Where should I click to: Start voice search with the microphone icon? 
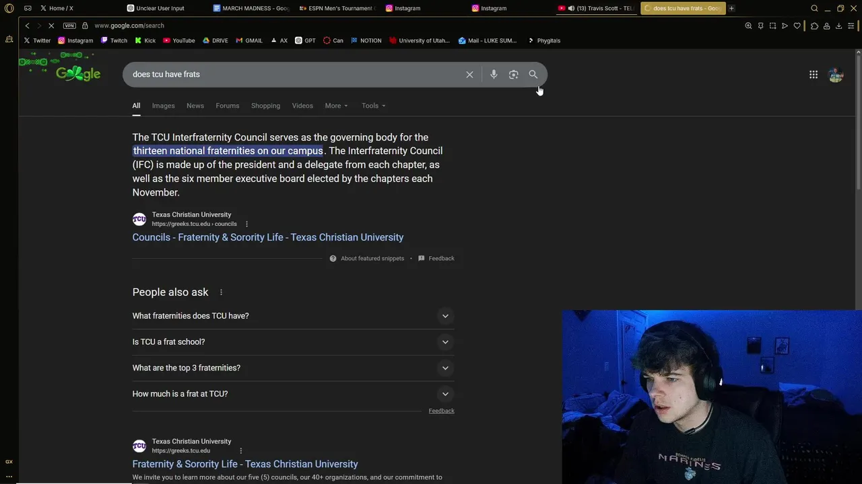coord(494,75)
